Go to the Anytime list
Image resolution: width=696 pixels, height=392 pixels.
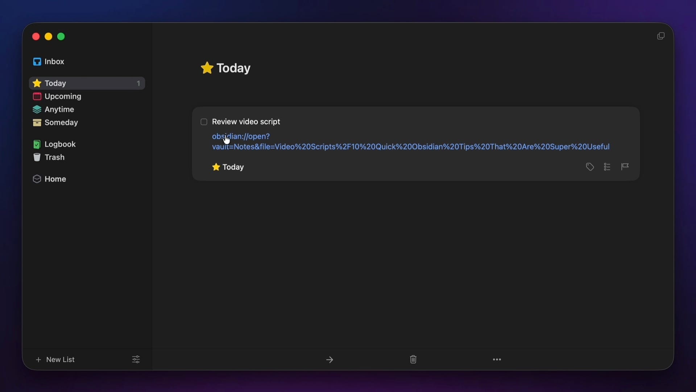[x=59, y=110]
